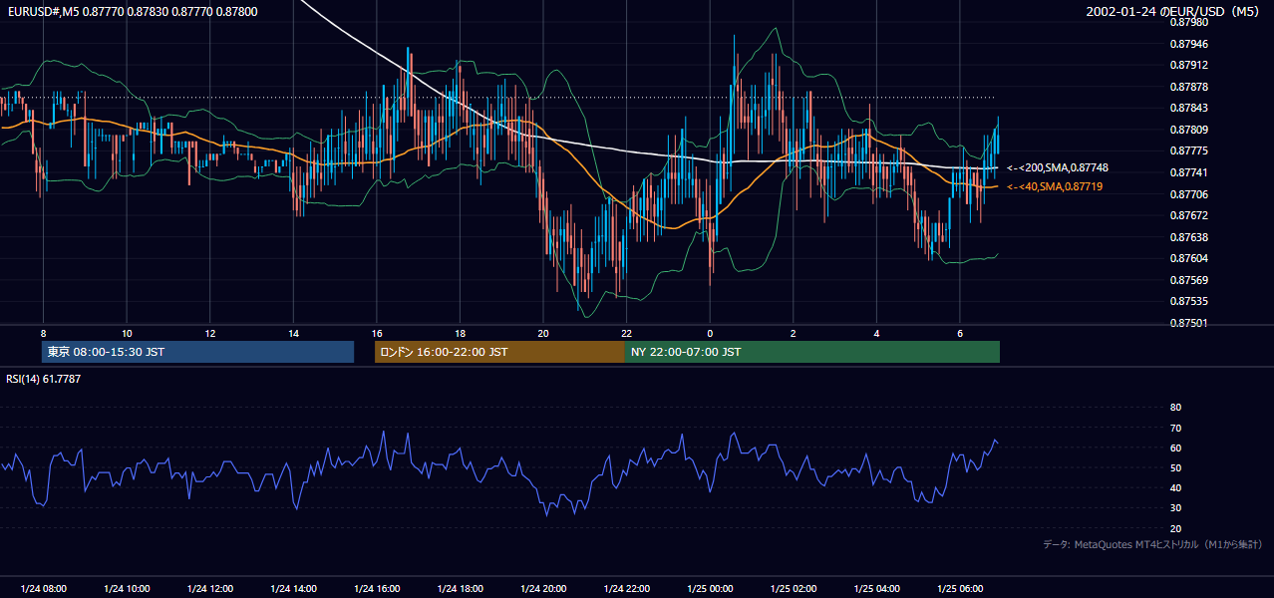Viewport: 1274px width, 598px height.
Task: Click RSI scale level 80
Action: click(1175, 408)
